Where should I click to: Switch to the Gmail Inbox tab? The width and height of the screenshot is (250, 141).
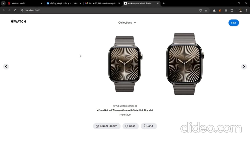click(102, 3)
